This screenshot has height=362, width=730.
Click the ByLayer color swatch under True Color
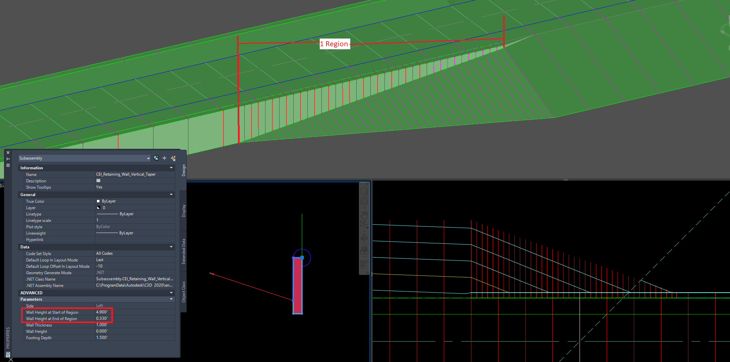98,201
